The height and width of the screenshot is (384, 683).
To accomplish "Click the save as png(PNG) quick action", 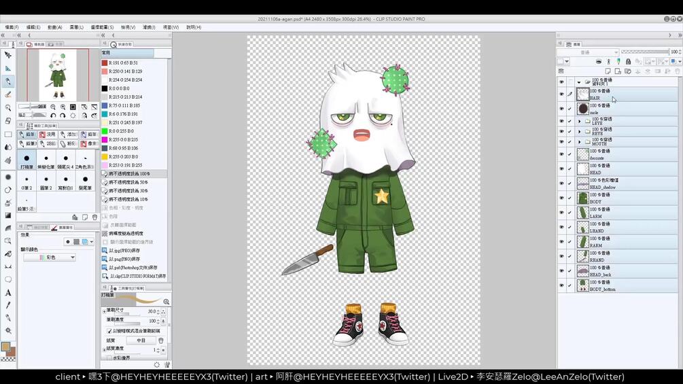I will [134, 259].
